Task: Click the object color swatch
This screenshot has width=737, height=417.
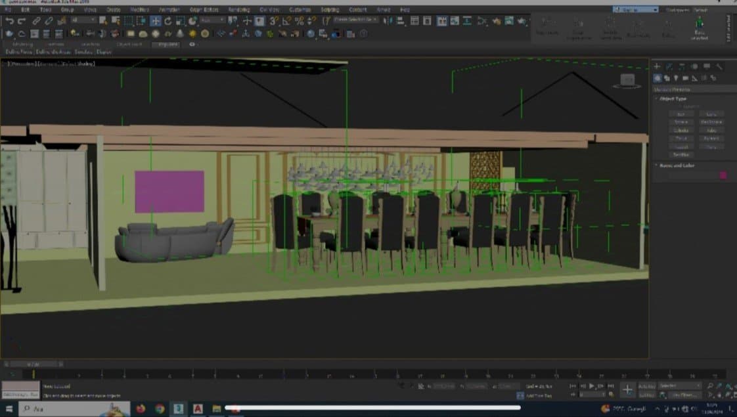Action: point(723,175)
